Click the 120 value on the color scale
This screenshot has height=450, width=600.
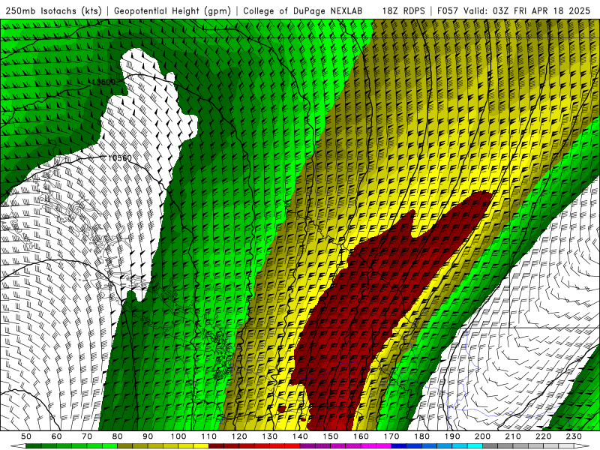click(239, 436)
